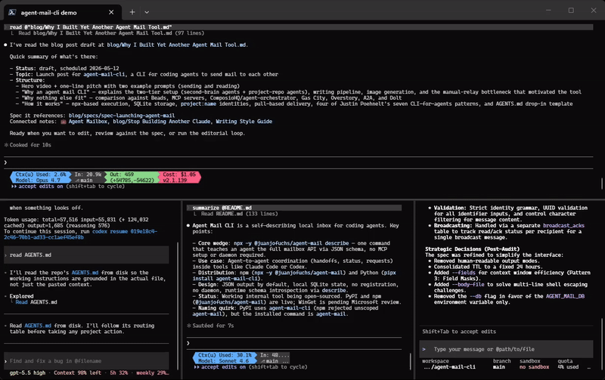Click the Sautéed for 7s status line
605x380 pixels.
coord(211,326)
